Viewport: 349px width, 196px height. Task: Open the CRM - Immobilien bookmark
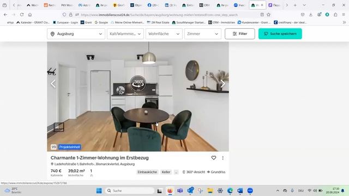[x=221, y=22]
